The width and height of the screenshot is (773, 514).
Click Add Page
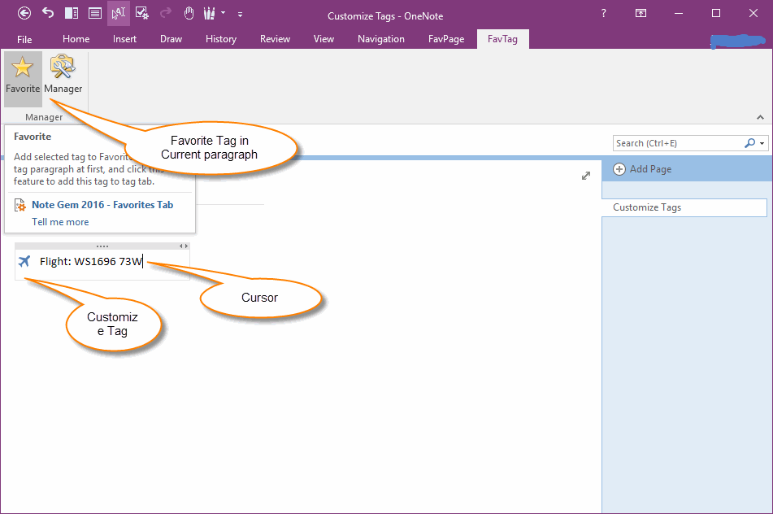tap(642, 169)
